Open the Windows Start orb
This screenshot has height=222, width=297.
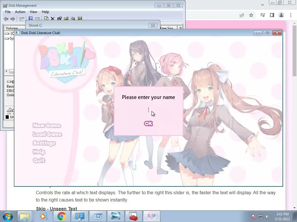click(8, 216)
